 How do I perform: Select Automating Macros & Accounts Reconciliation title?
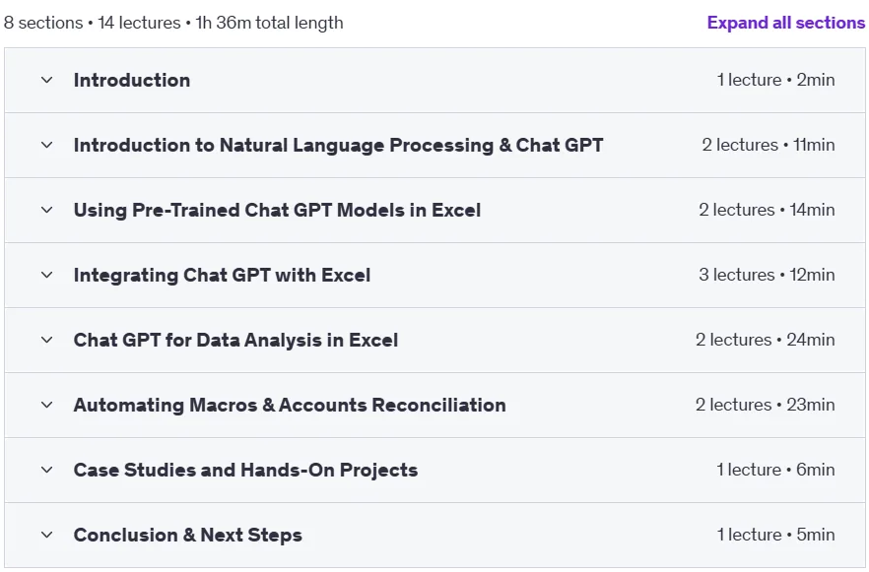[x=290, y=405]
